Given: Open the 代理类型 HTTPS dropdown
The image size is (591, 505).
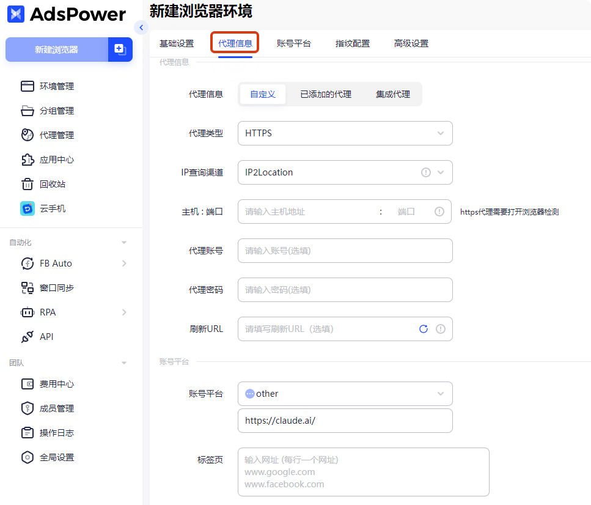Looking at the screenshot, I should 345,133.
